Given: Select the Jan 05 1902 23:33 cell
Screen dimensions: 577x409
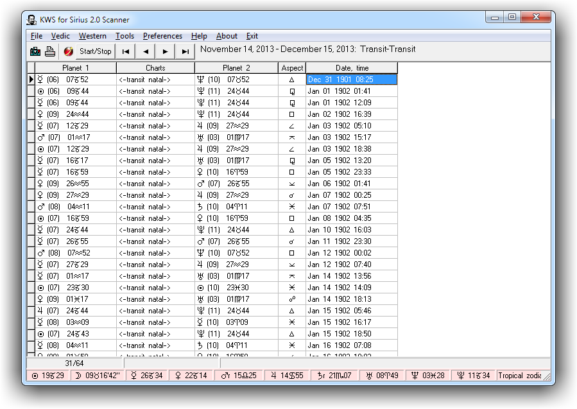Looking at the screenshot, I should pos(352,172).
